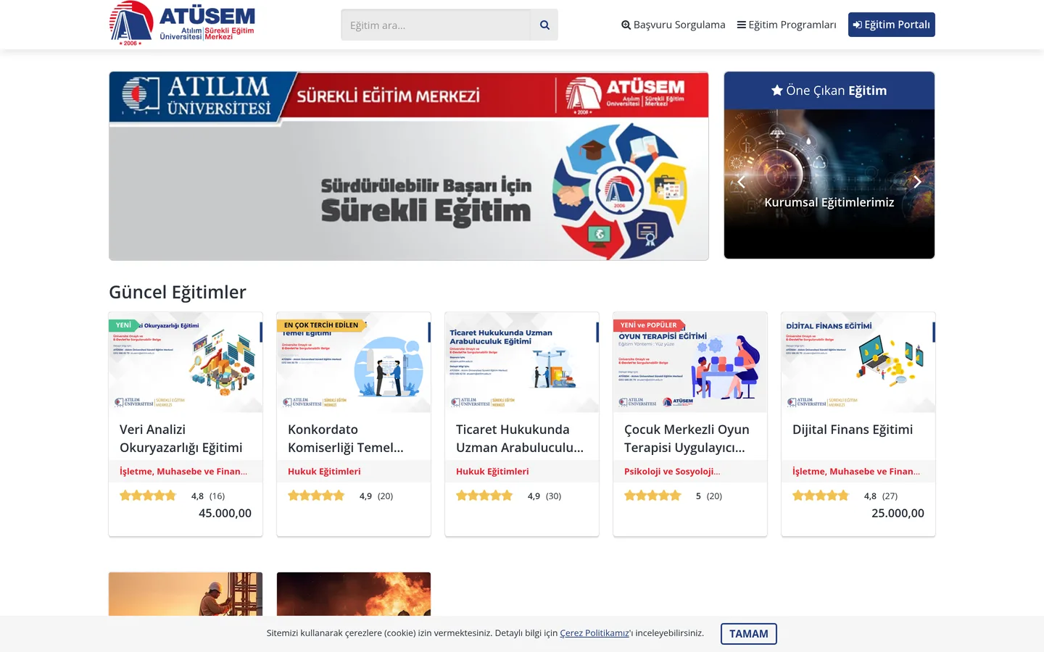1044x652 pixels.
Task: Click star rating of Çocuk Merkezli course
Action: [x=652, y=496]
